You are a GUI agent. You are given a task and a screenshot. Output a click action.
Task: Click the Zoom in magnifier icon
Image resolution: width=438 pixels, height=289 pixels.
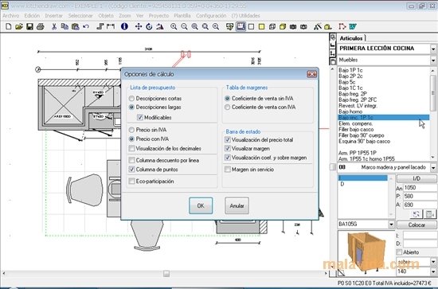tap(174, 26)
